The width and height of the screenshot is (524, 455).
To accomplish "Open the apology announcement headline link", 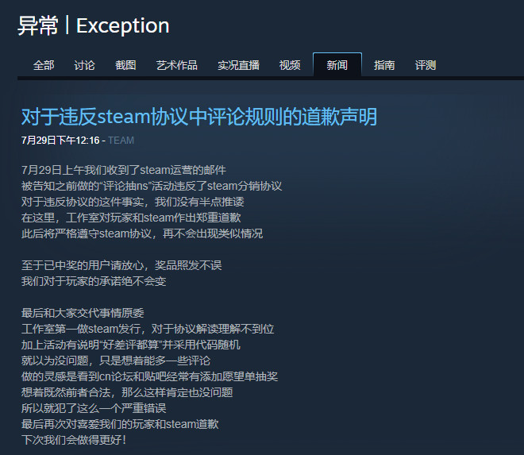I will (199, 117).
